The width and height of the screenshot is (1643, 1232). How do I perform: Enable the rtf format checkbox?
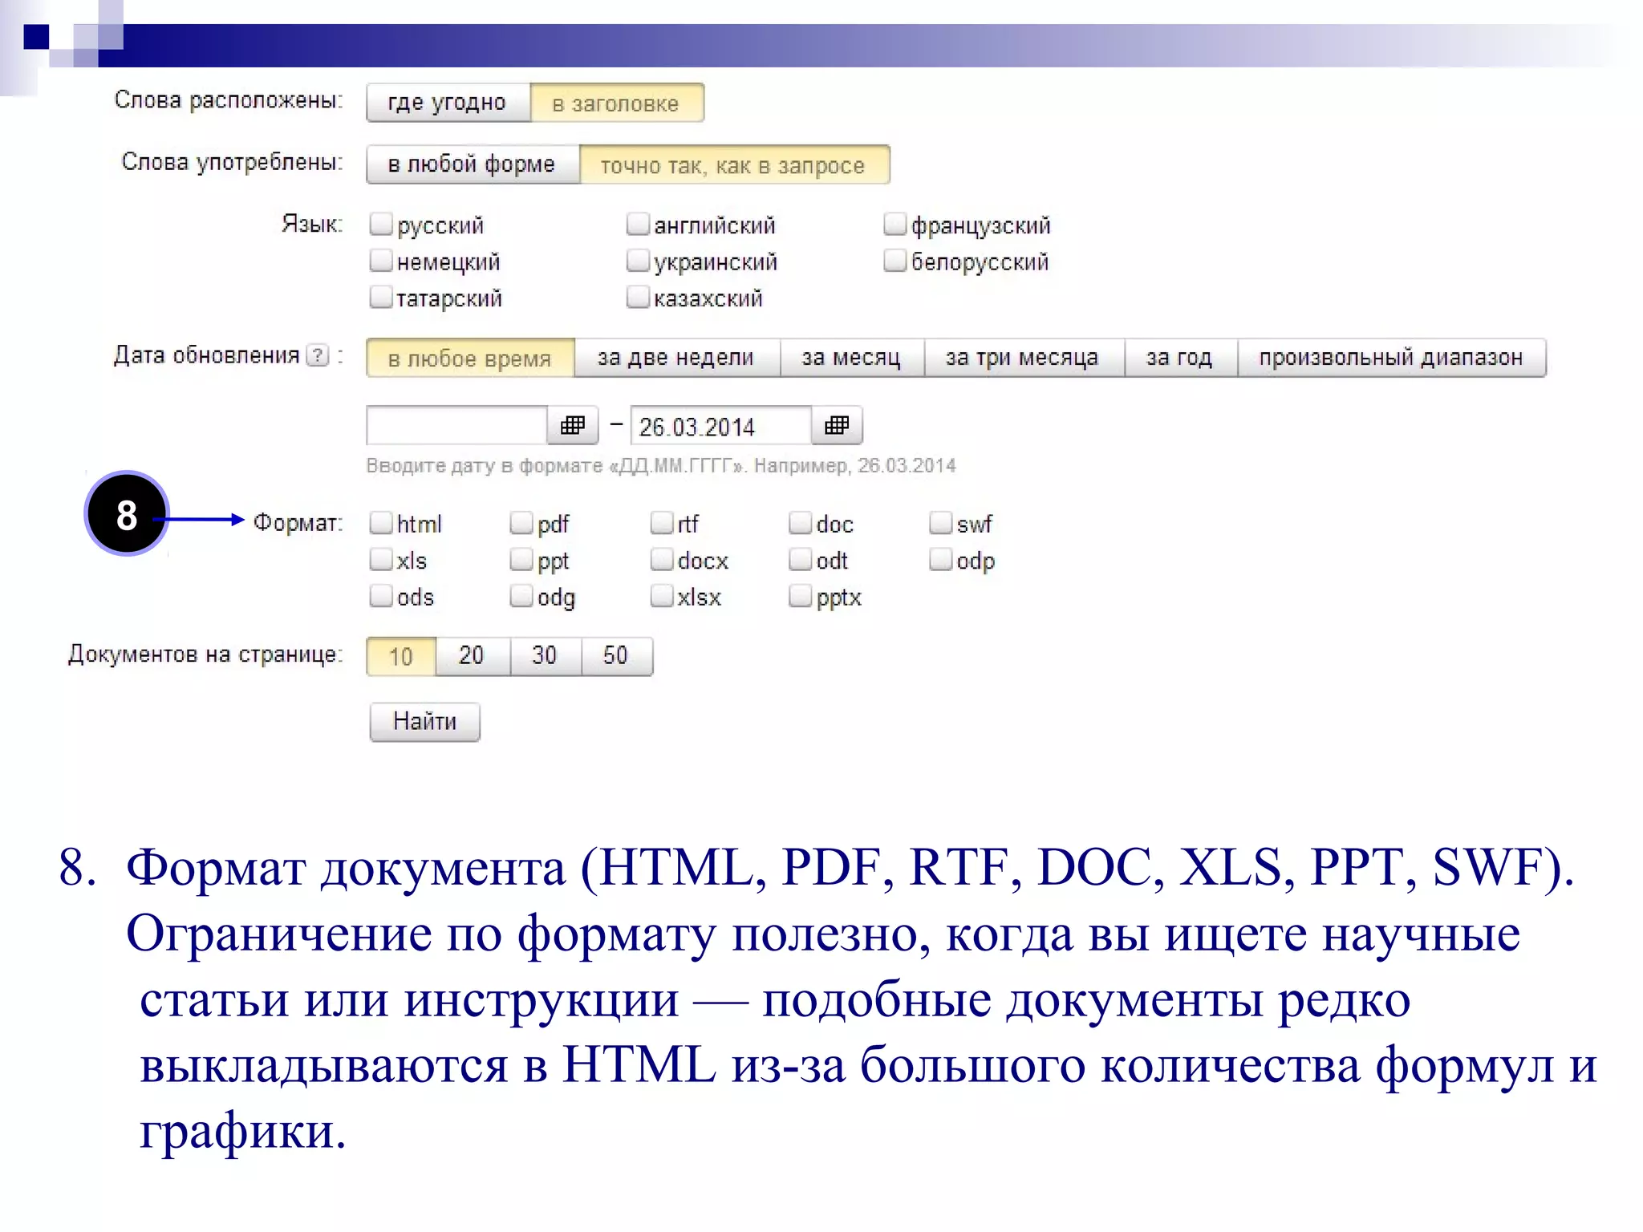click(x=662, y=523)
